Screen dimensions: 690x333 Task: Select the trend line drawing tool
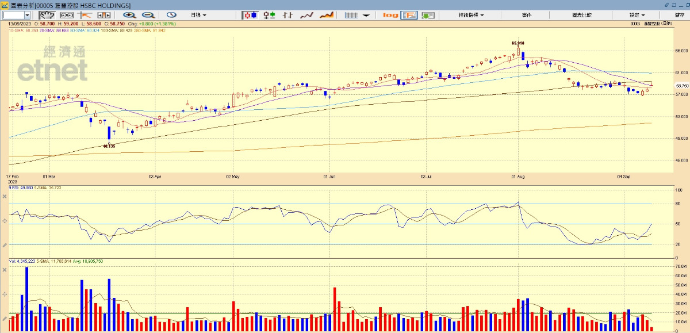86,15
